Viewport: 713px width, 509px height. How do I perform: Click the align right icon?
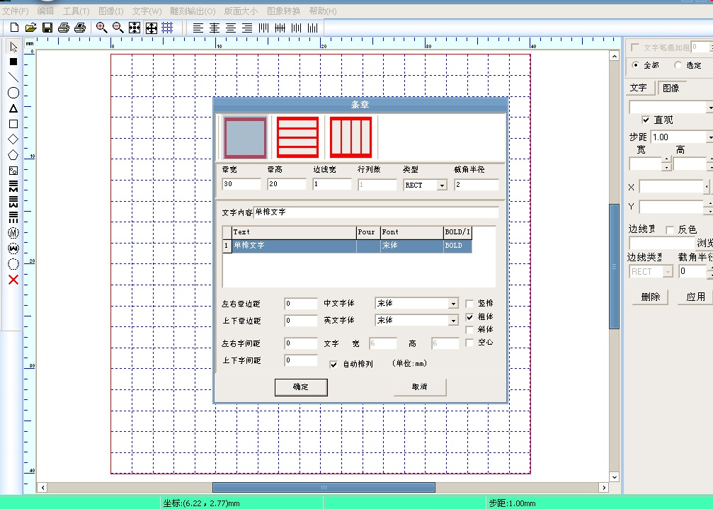click(247, 28)
